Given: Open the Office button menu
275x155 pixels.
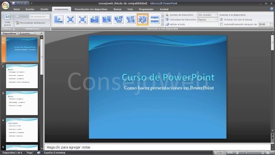Looking at the screenshot, I should click(x=6, y=5).
